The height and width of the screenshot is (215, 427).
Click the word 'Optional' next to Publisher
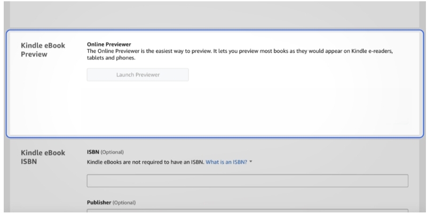(124, 203)
